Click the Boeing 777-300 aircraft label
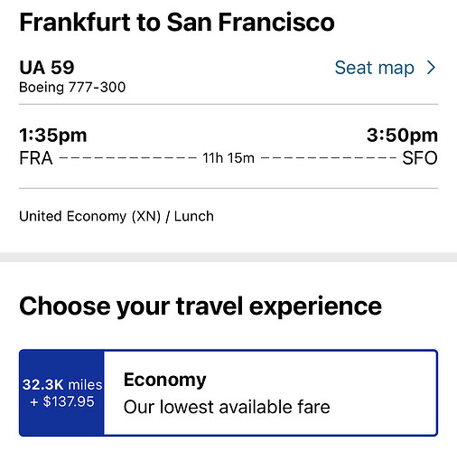Image resolution: width=457 pixels, height=452 pixels. click(72, 88)
